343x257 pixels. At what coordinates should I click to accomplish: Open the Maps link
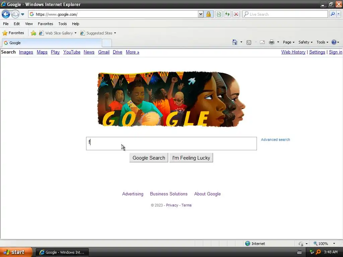pos(42,52)
